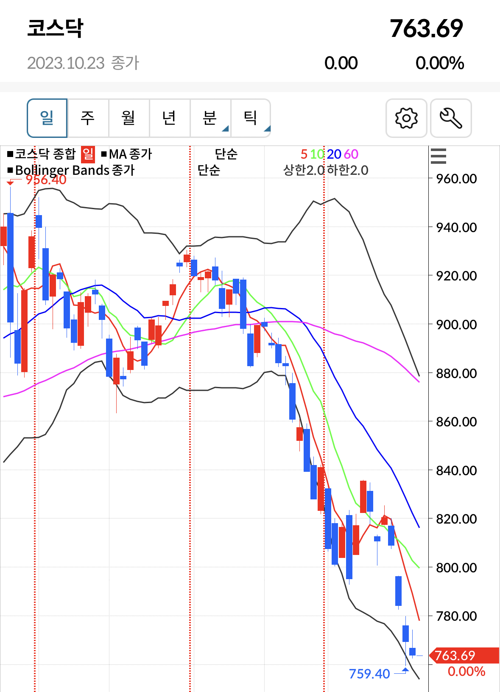The image size is (500, 692).
Task: Click the red 일 badge in legend
Action: (x=88, y=154)
